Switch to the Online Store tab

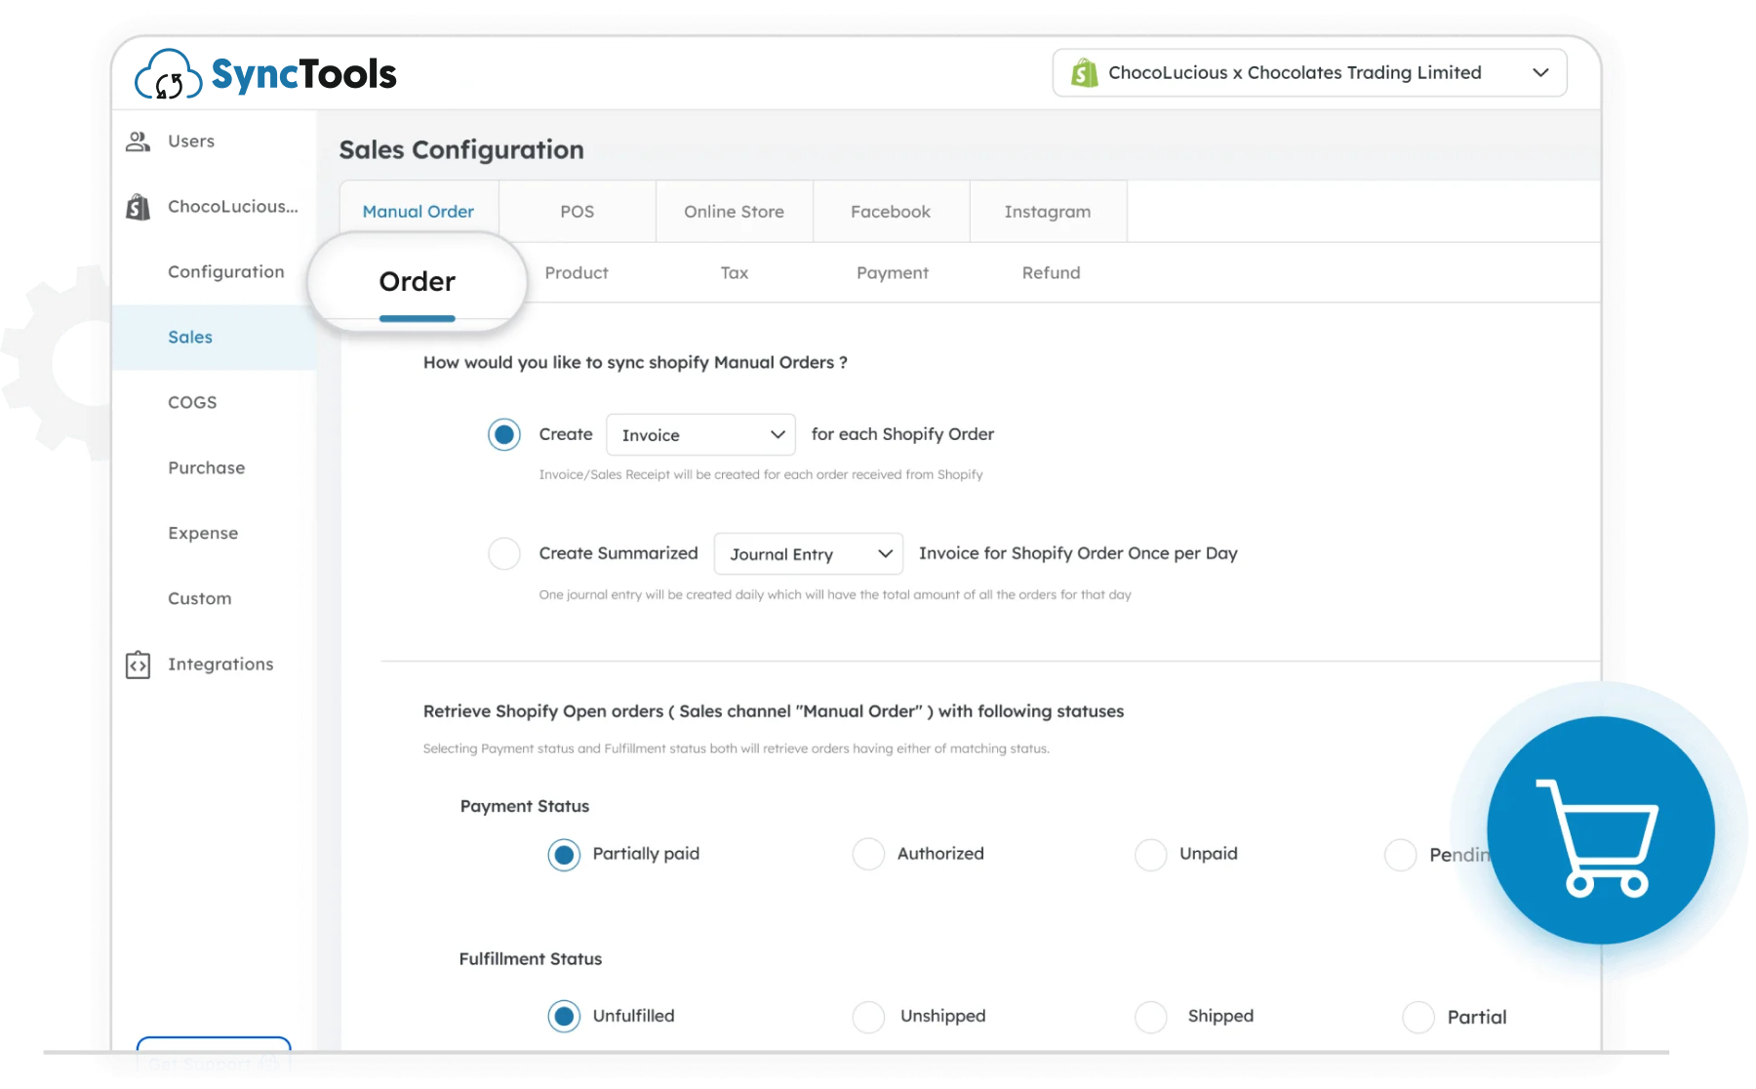click(x=734, y=212)
